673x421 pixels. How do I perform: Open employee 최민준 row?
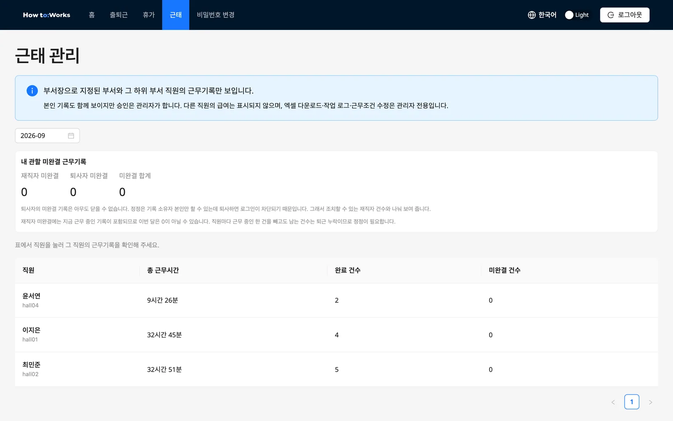[x=336, y=369]
